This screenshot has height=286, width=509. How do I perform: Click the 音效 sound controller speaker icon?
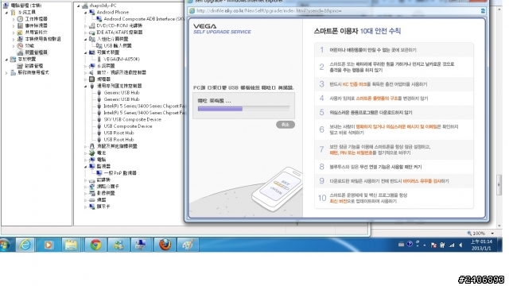[92, 72]
